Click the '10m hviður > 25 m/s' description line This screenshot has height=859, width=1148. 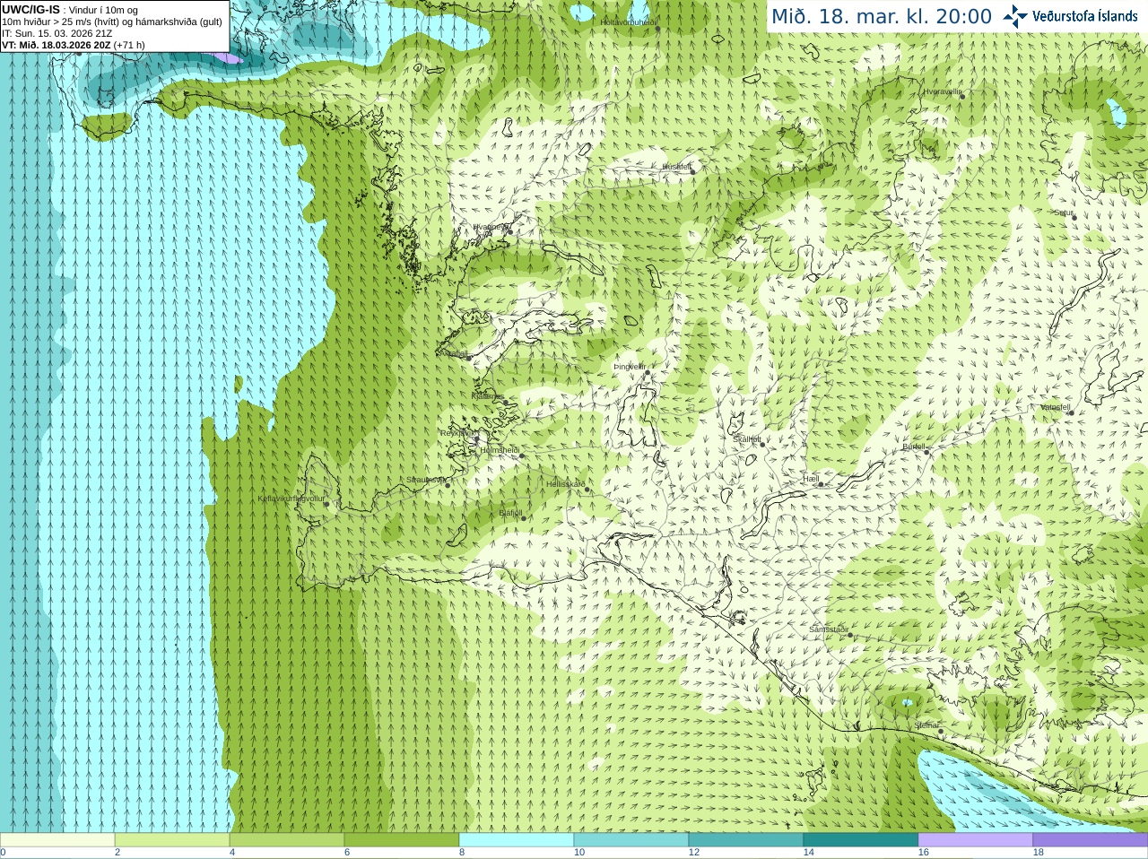coord(112,22)
